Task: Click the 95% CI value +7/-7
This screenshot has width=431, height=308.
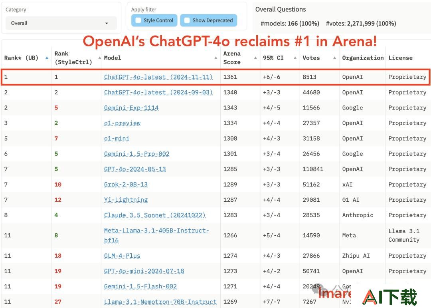Action: 272,302
